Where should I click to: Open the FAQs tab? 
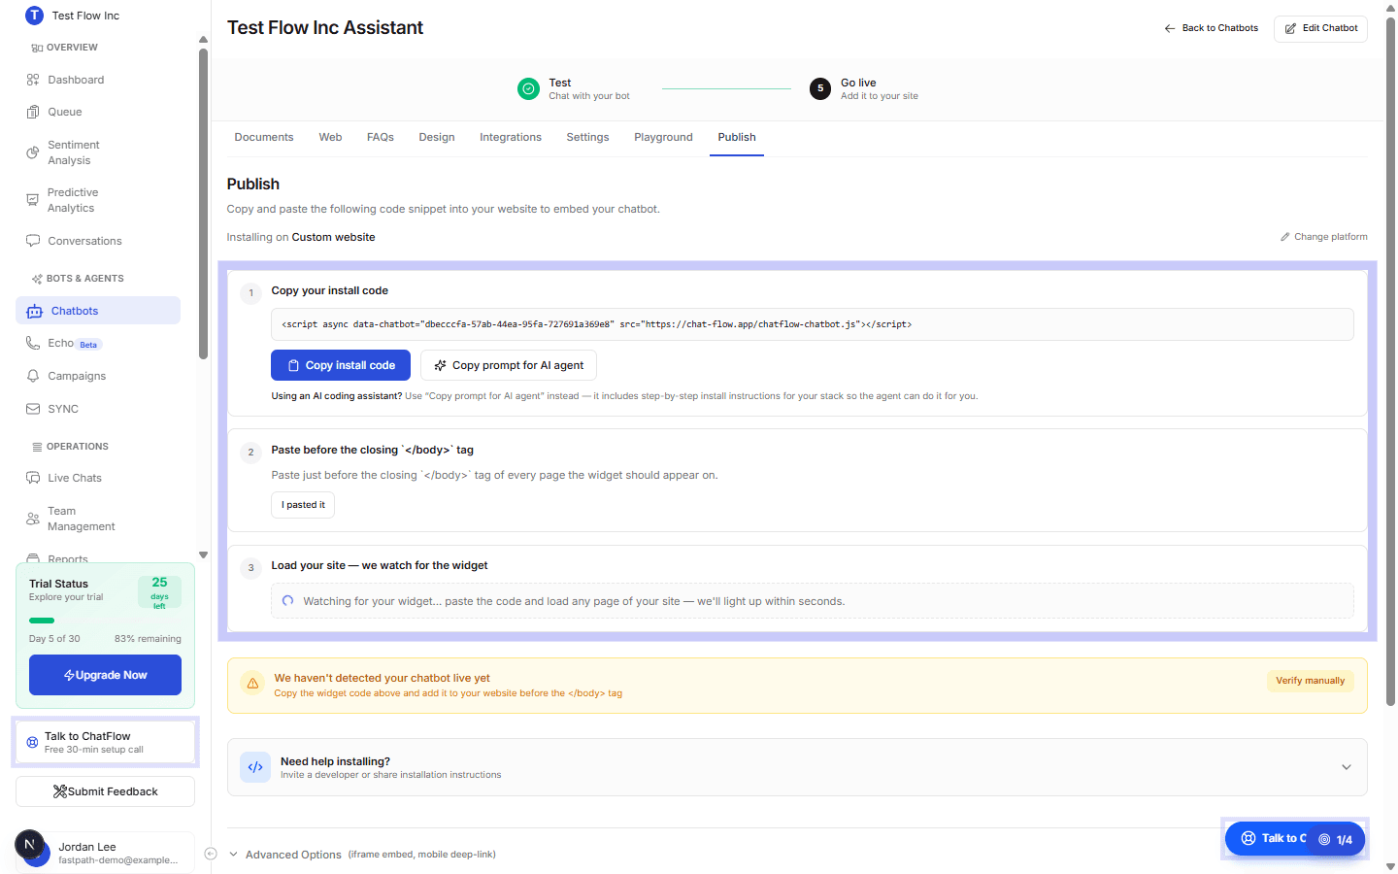click(381, 138)
